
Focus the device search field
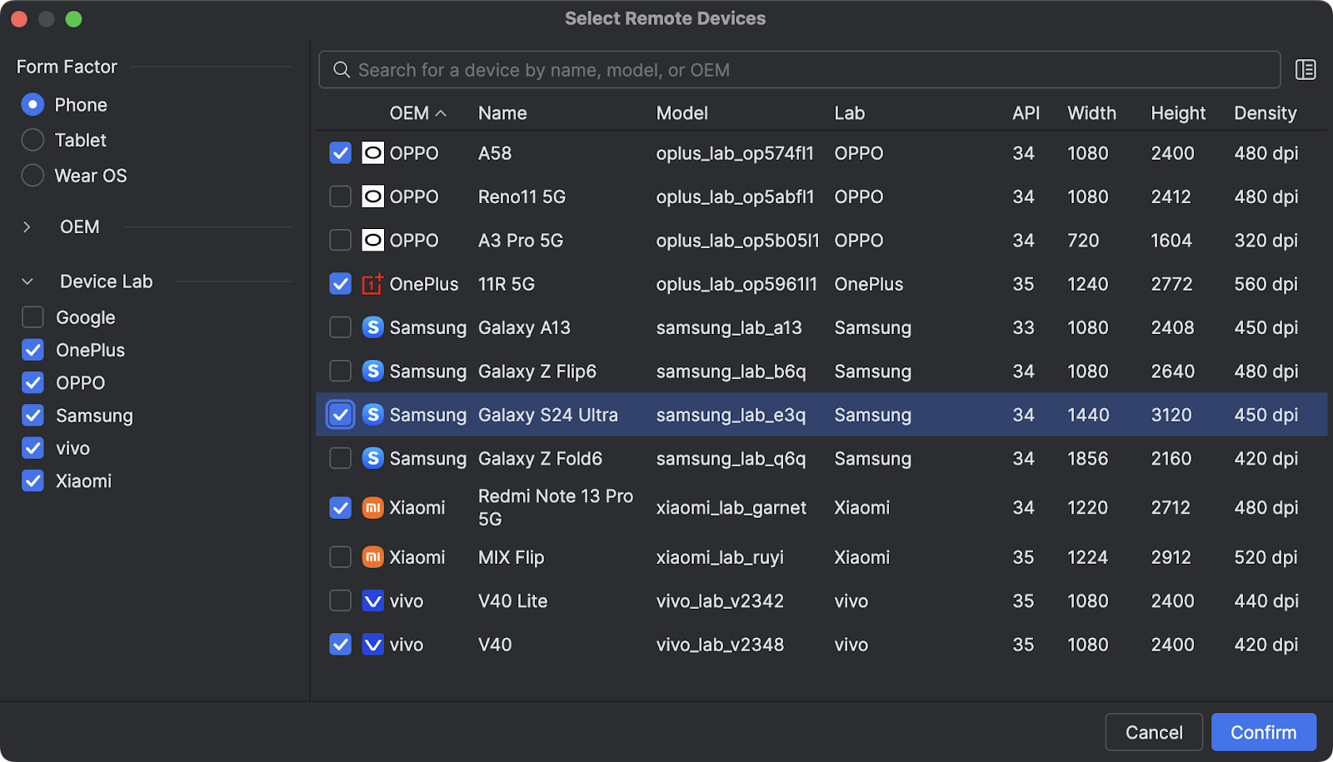point(799,70)
